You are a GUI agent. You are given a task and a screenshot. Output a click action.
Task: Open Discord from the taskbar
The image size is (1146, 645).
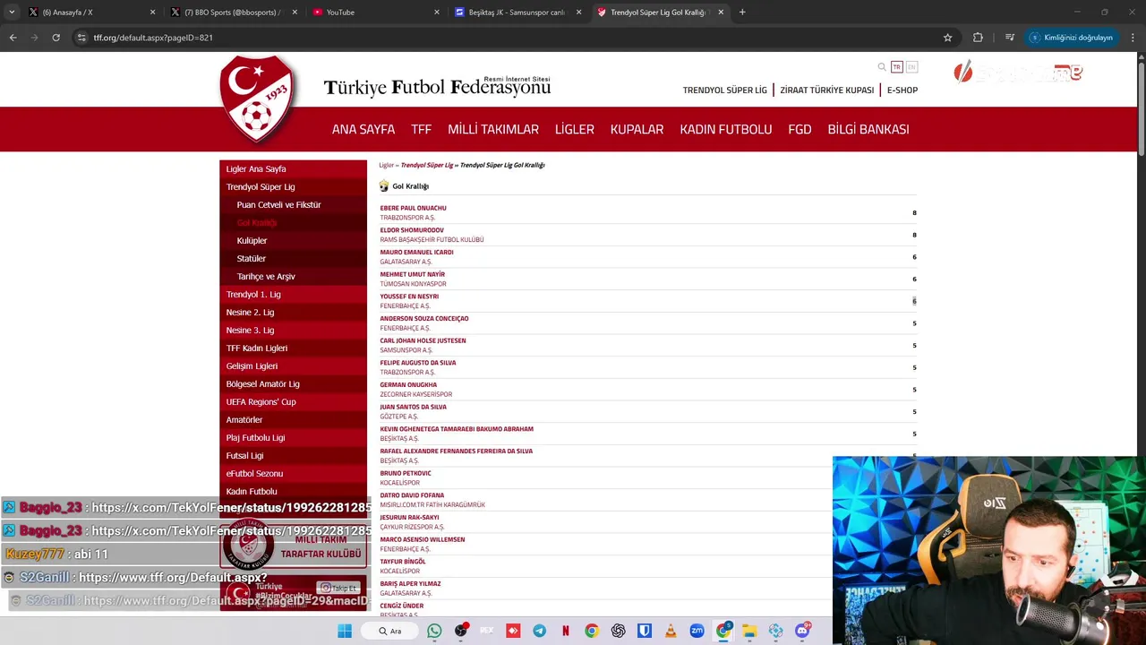[802, 631]
